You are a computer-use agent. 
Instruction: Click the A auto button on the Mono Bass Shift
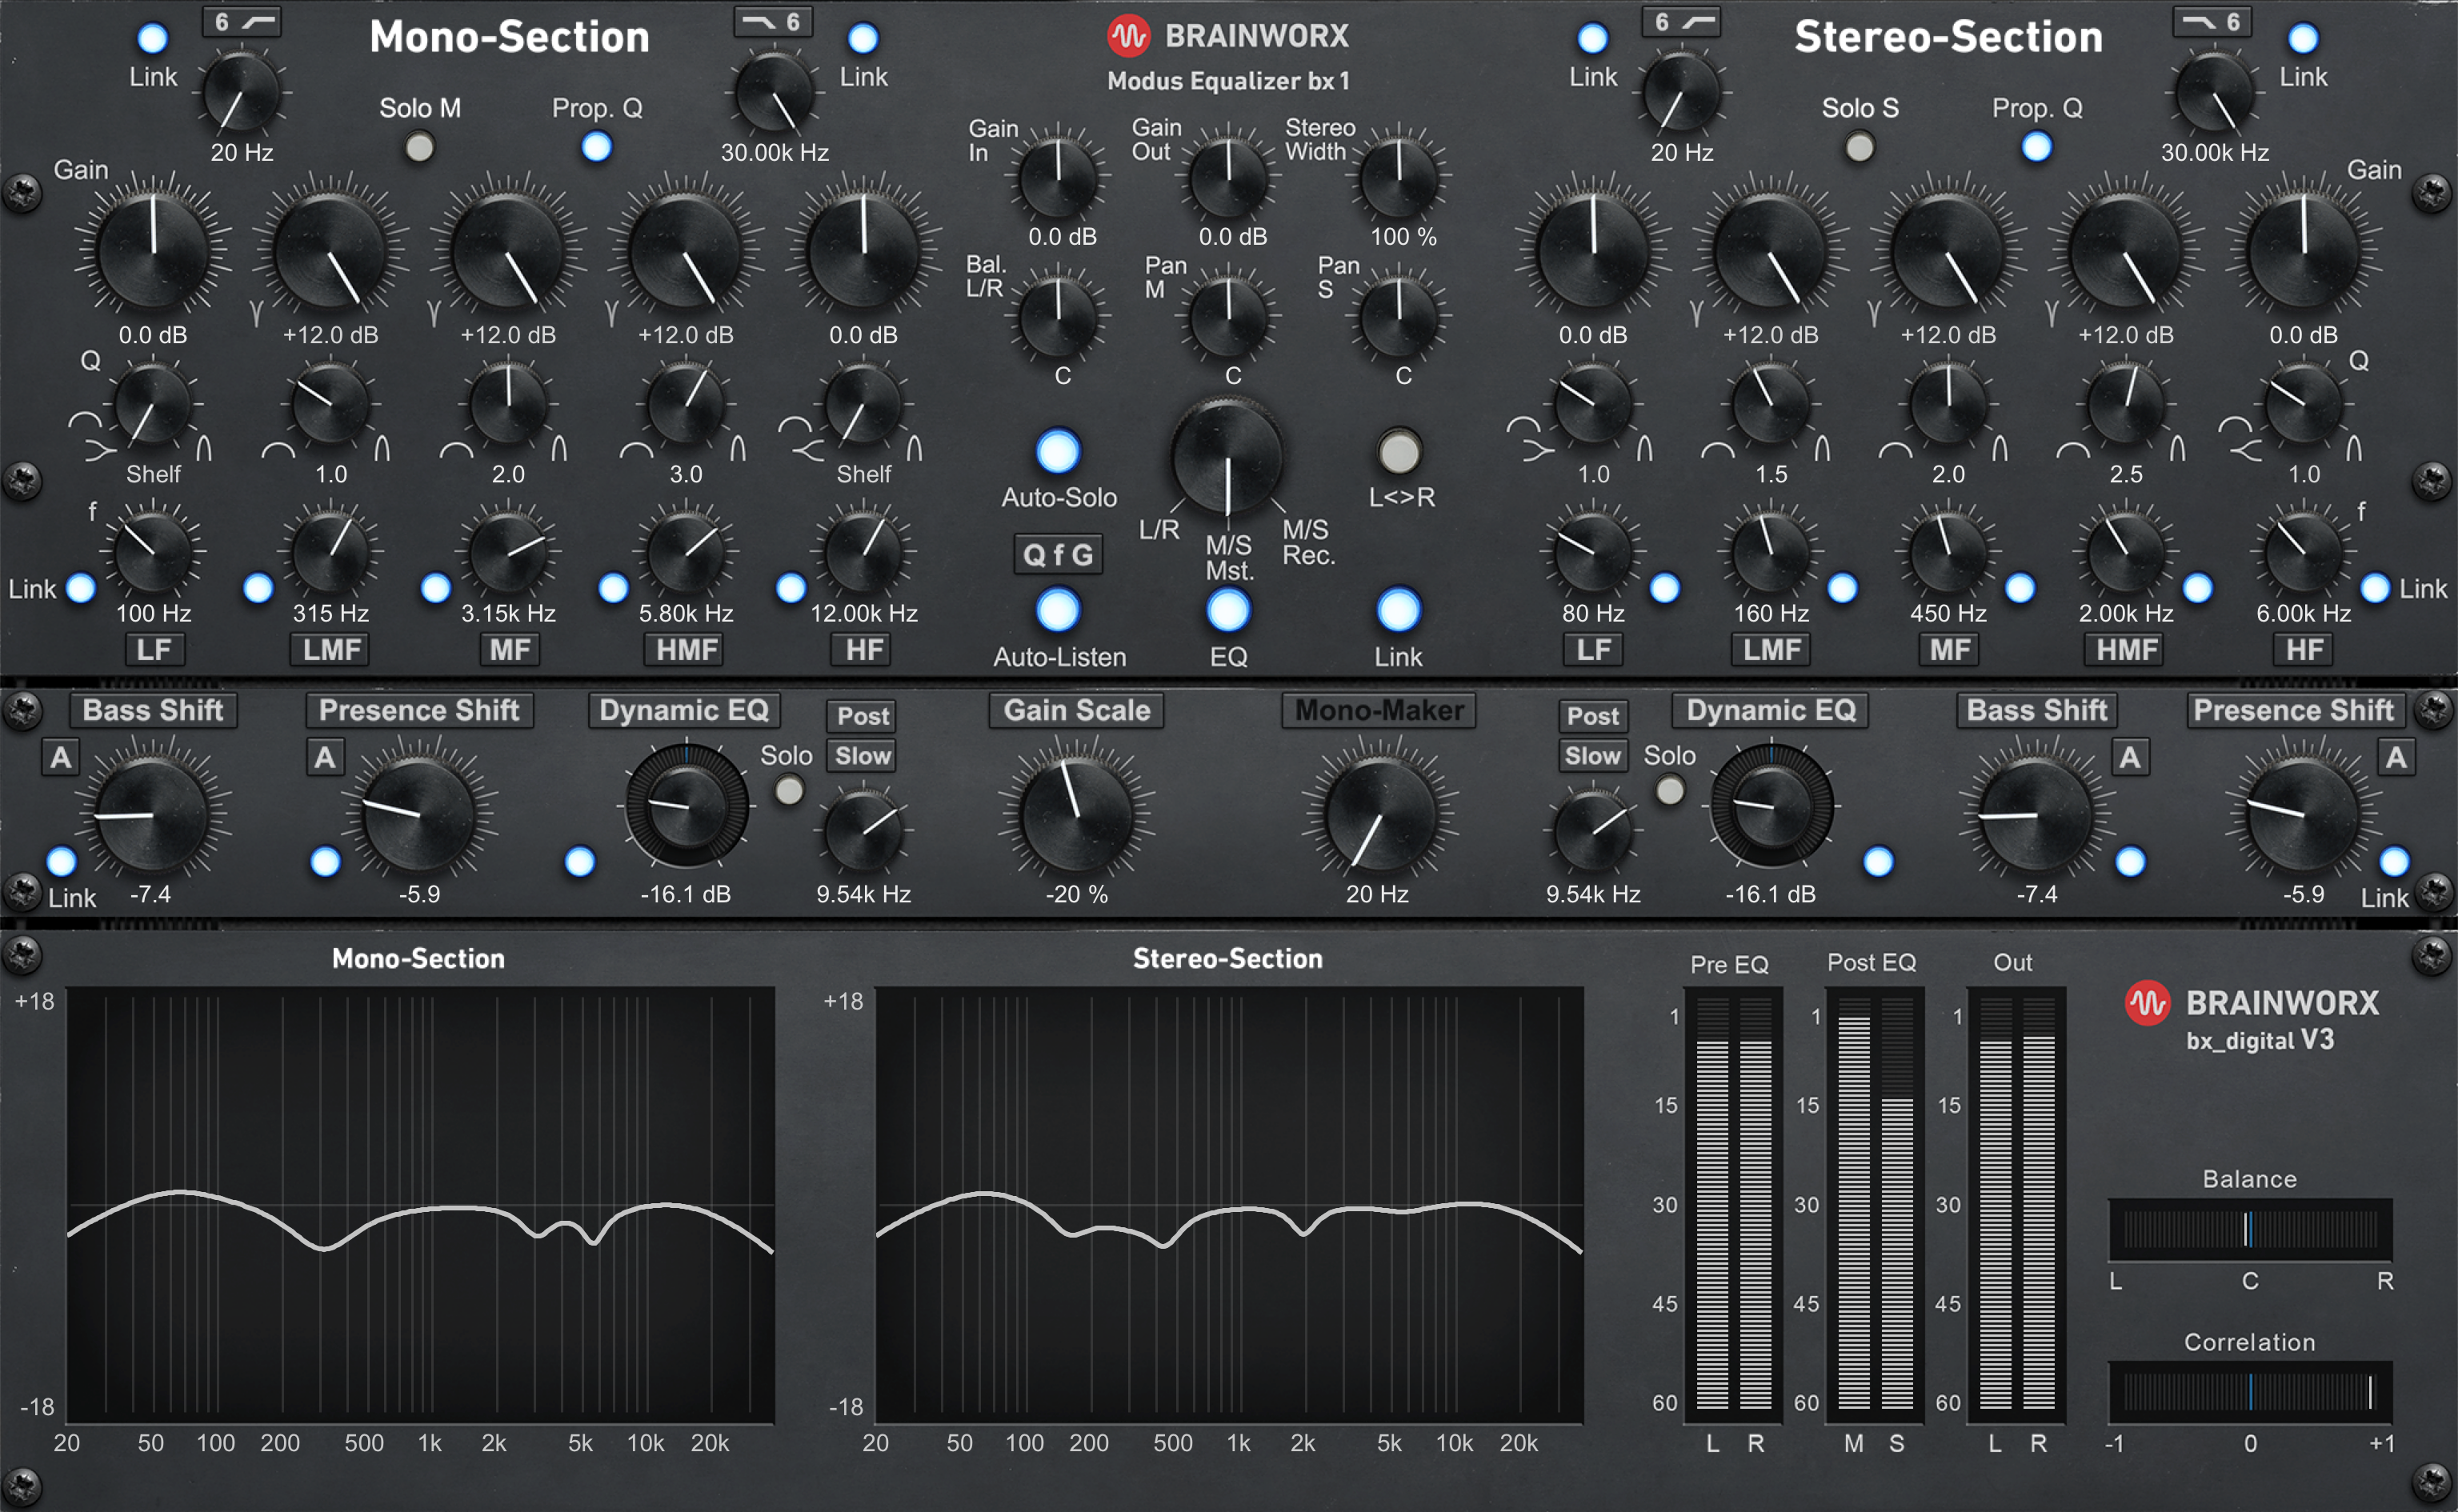(x=62, y=758)
